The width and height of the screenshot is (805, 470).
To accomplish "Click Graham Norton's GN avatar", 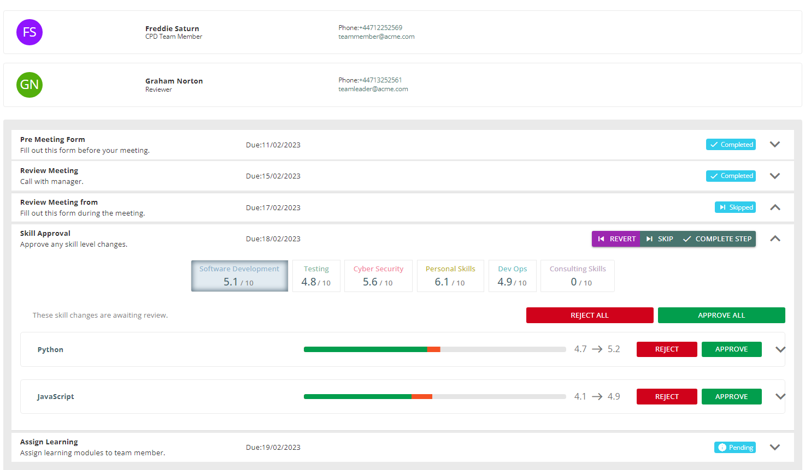I will [x=30, y=85].
